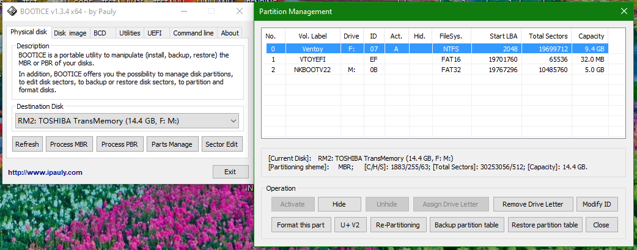Click the Process MBR button

point(70,144)
